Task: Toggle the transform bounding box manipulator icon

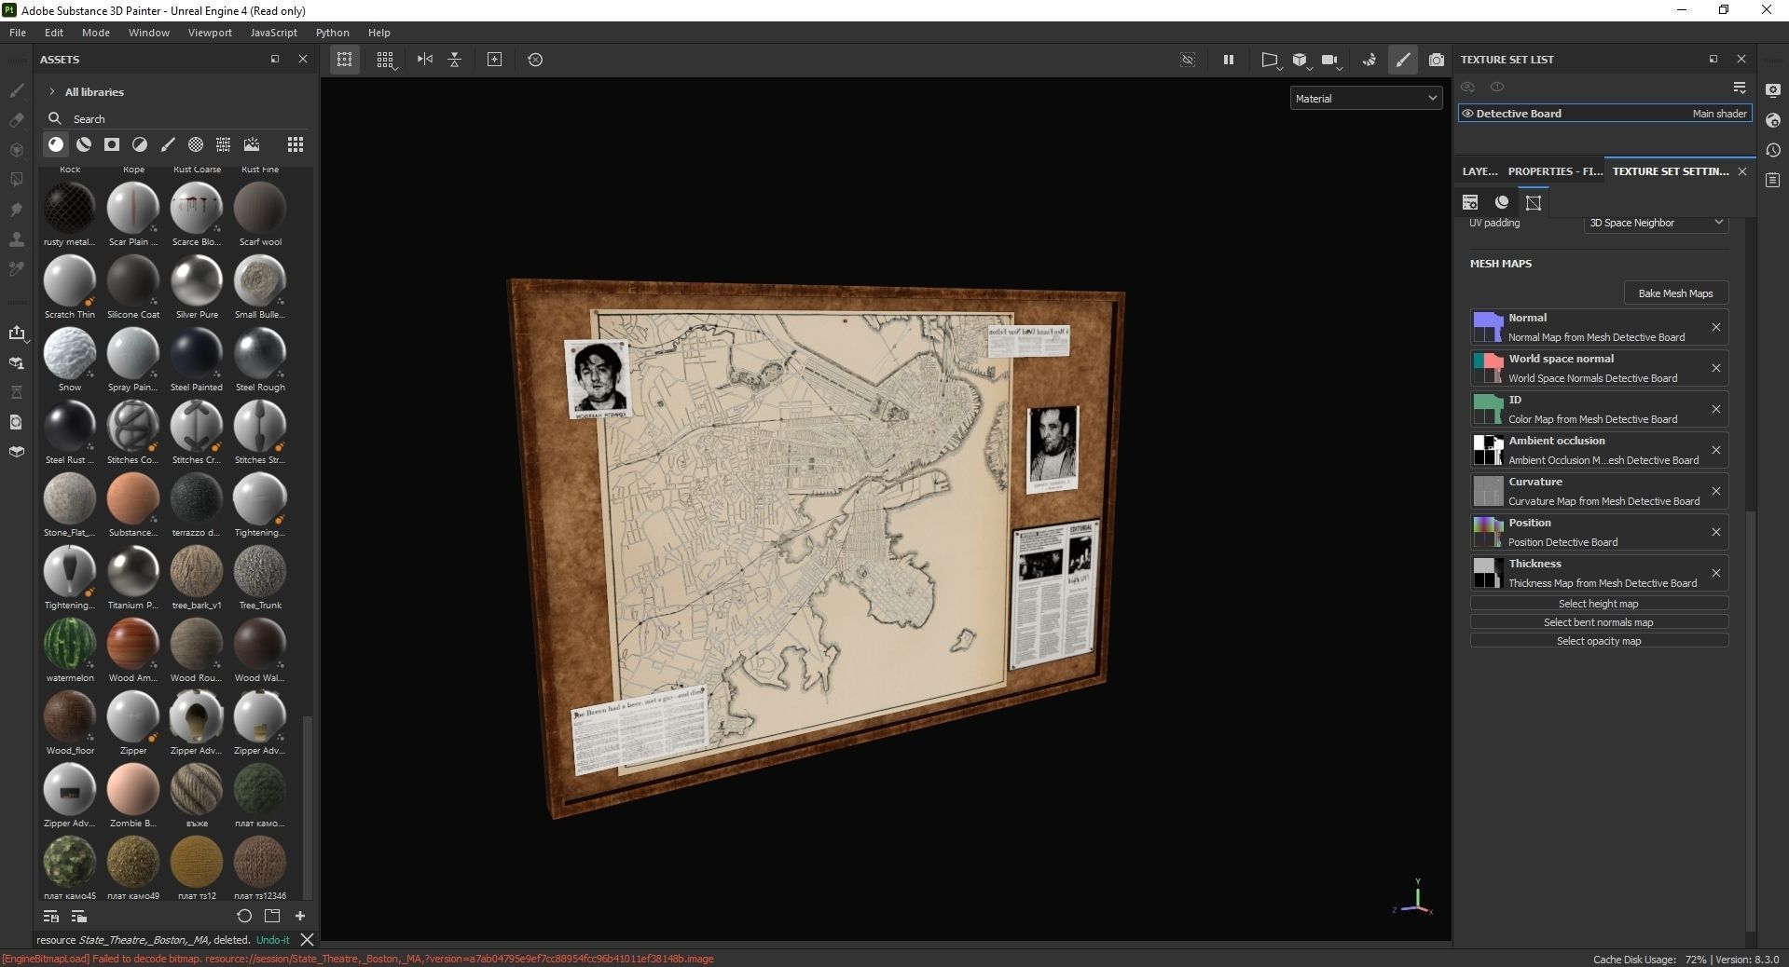Action: pyautogui.click(x=345, y=60)
